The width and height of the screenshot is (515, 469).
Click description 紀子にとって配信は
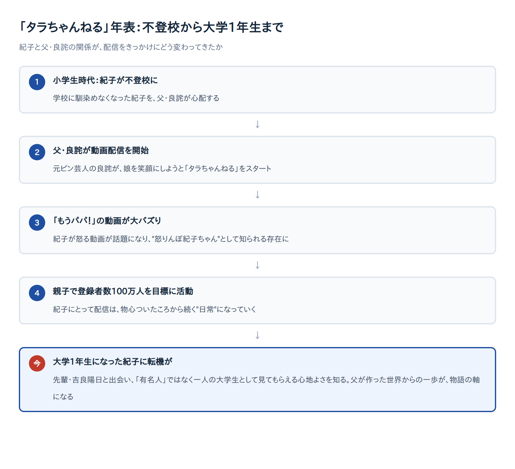(x=154, y=309)
